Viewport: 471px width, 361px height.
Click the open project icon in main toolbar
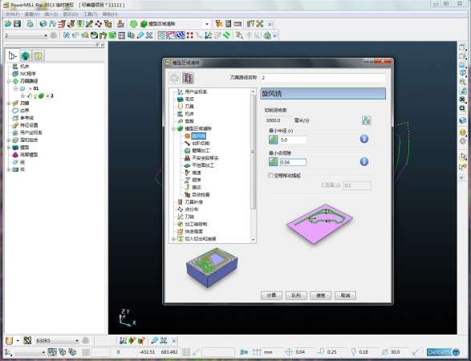coord(8,24)
